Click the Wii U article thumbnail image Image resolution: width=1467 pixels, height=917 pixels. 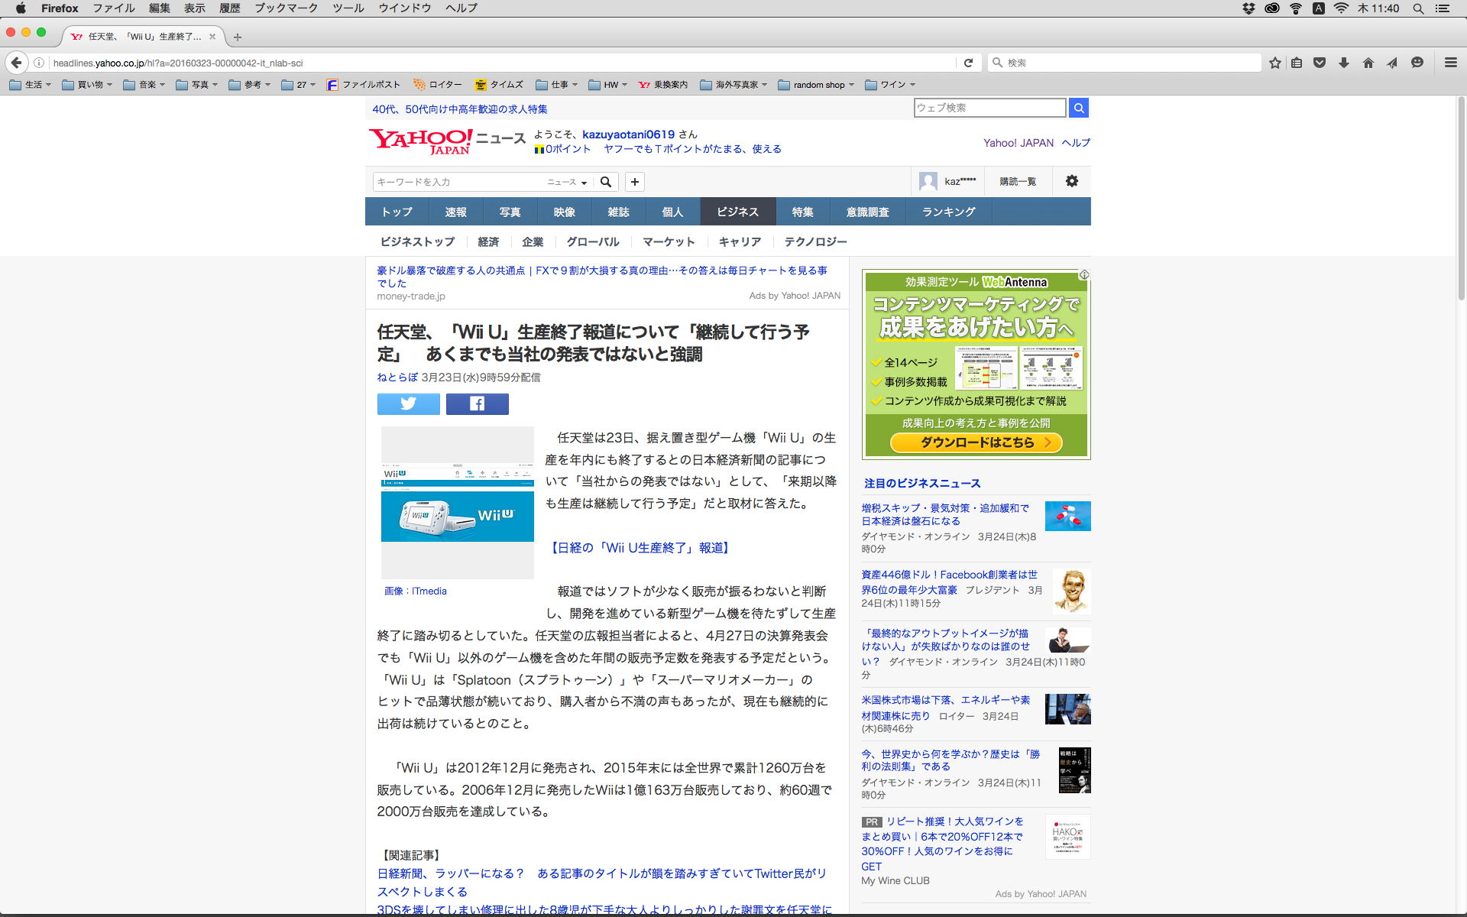pos(457,502)
